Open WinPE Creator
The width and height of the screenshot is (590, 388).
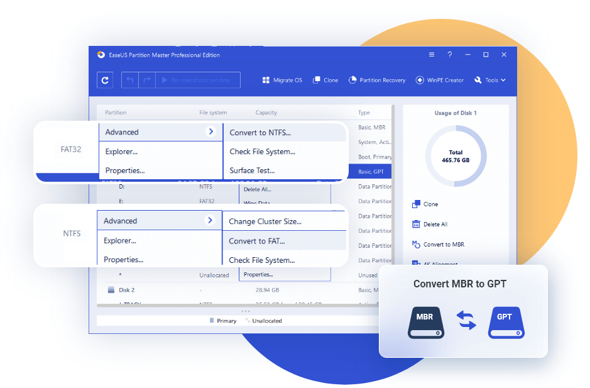[440, 80]
